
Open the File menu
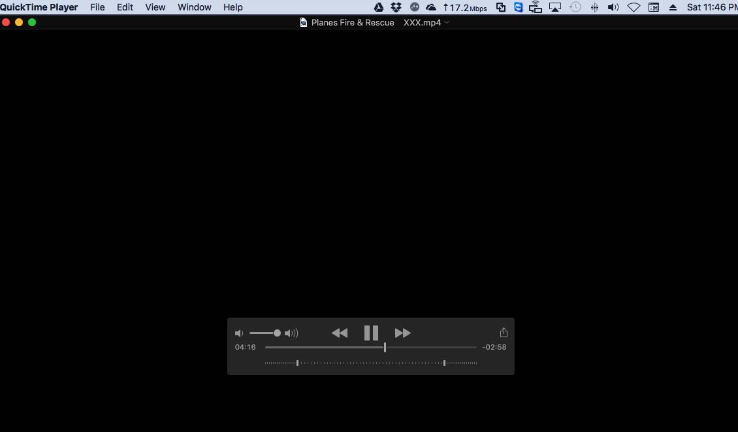97,7
